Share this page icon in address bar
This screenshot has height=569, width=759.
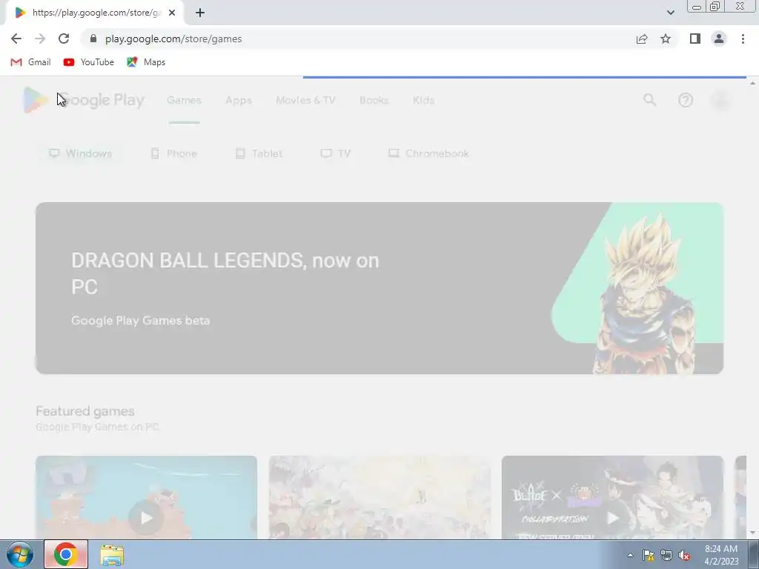click(642, 39)
